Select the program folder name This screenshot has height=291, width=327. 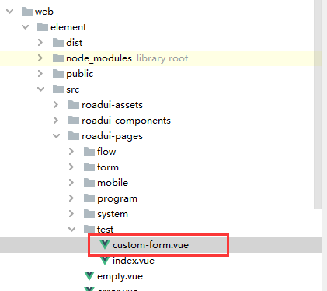pos(117,198)
